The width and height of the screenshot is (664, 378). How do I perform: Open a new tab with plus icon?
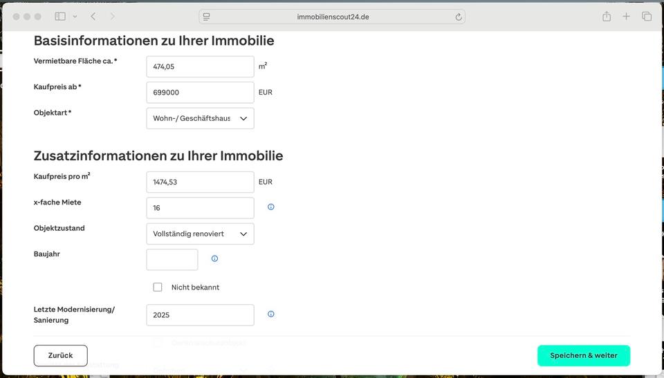627,17
